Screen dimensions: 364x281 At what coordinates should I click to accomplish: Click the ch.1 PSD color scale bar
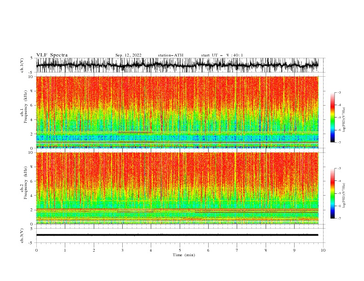pyautogui.click(x=333, y=118)
